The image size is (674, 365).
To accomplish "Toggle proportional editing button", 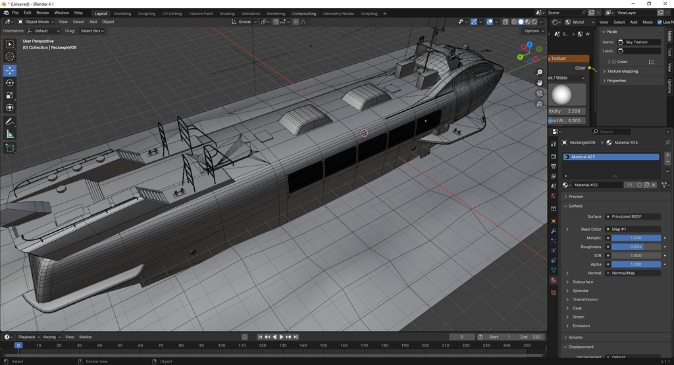I will point(296,22).
